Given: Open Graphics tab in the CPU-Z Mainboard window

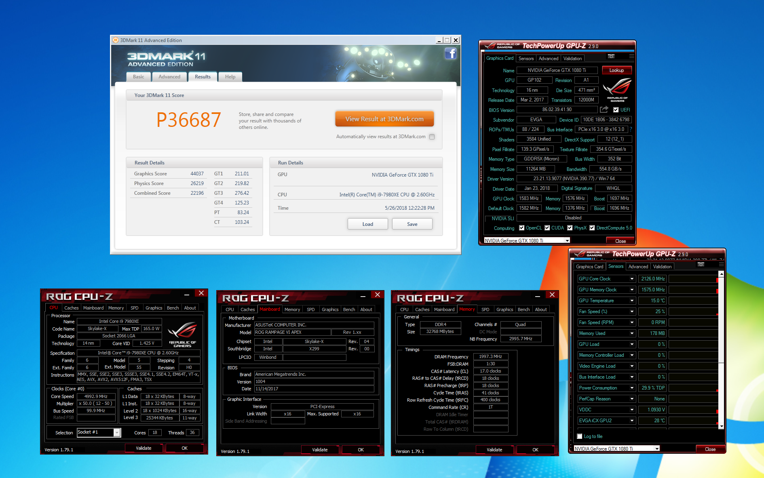Looking at the screenshot, I should tap(330, 310).
